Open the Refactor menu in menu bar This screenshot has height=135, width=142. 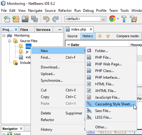(65, 11)
